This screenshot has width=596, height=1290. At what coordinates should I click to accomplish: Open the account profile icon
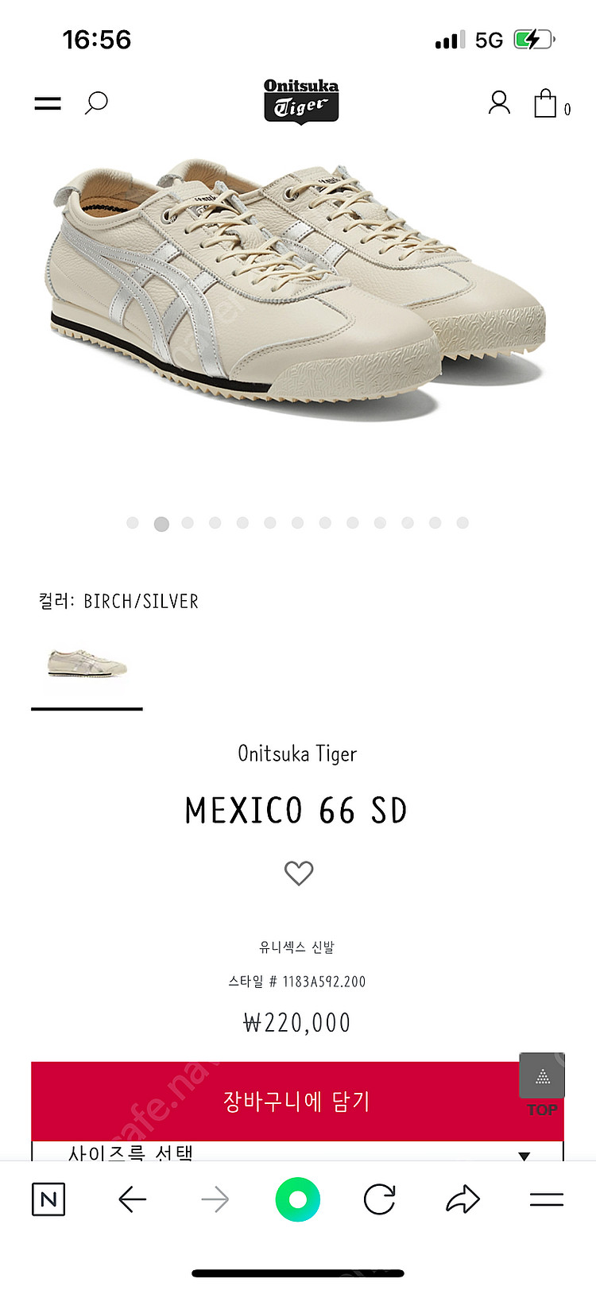[x=499, y=103]
